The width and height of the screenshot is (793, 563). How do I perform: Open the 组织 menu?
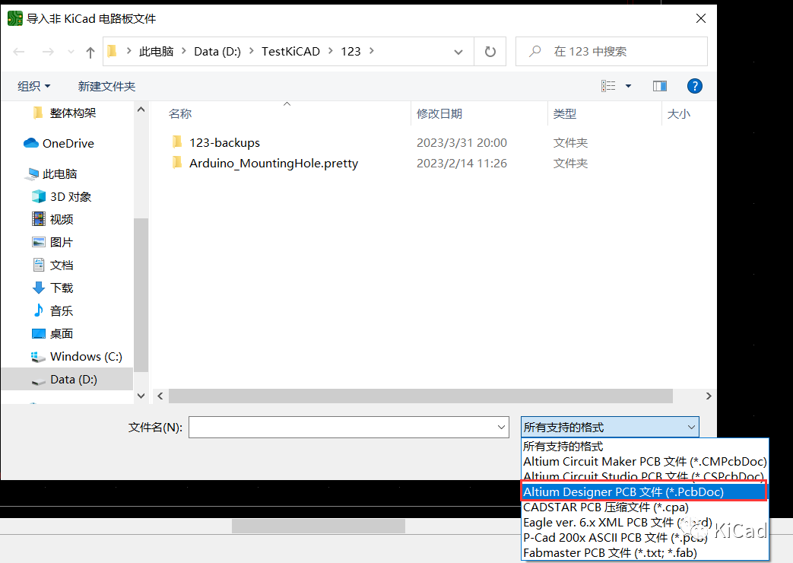[x=34, y=87]
